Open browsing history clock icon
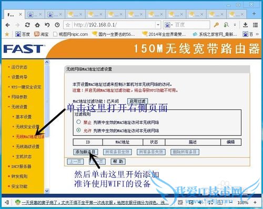Viewport: 263px width, 209px height. (x=57, y=25)
